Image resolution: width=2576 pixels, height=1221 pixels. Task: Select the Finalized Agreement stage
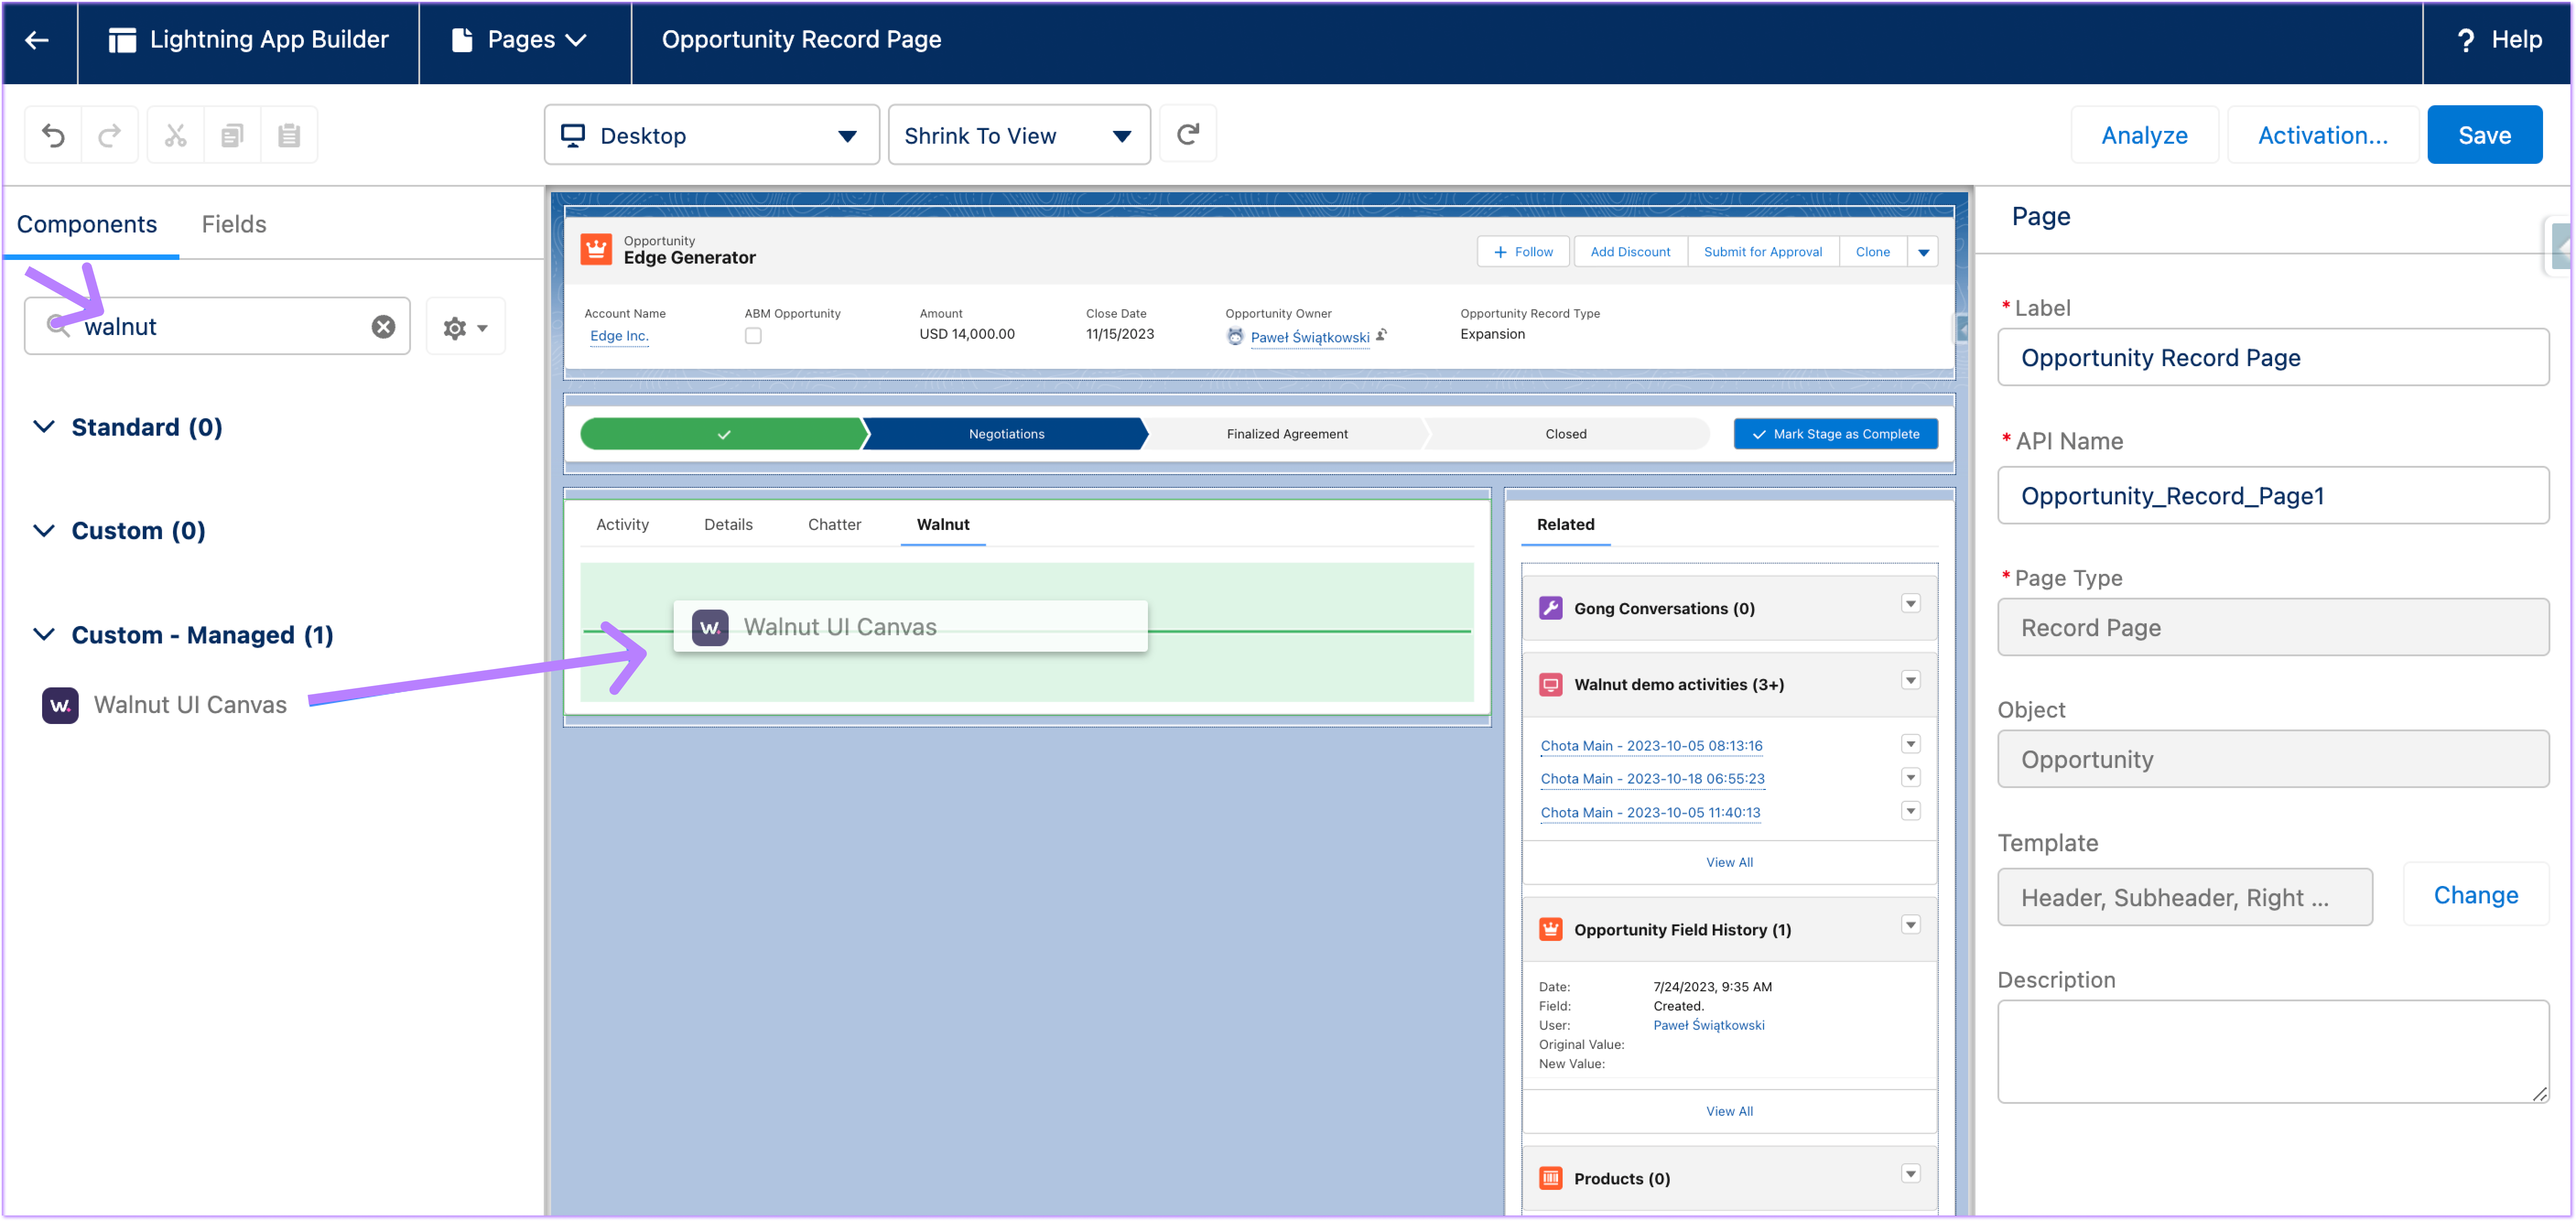point(1286,434)
